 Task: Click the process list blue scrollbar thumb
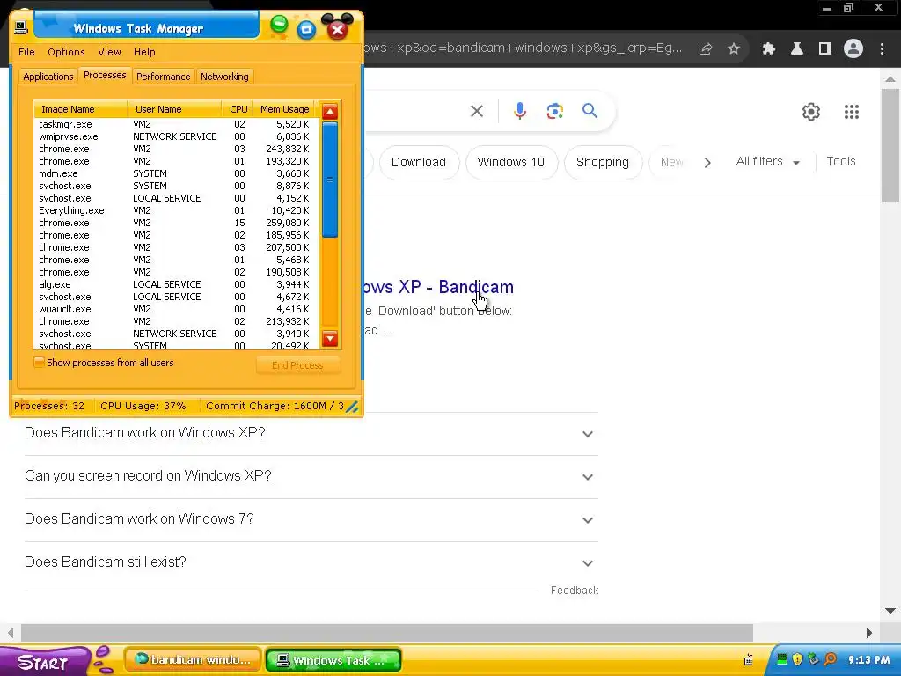[x=330, y=180]
